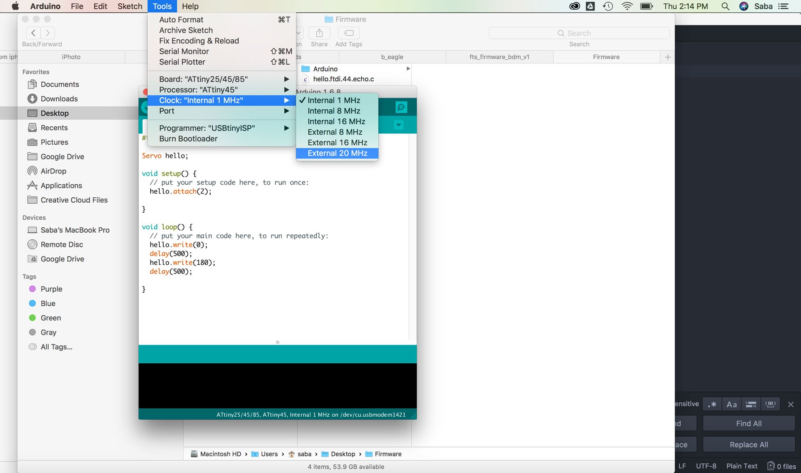This screenshot has height=473, width=801.
Task: Toggle regex search option in editor
Action: (x=712, y=405)
